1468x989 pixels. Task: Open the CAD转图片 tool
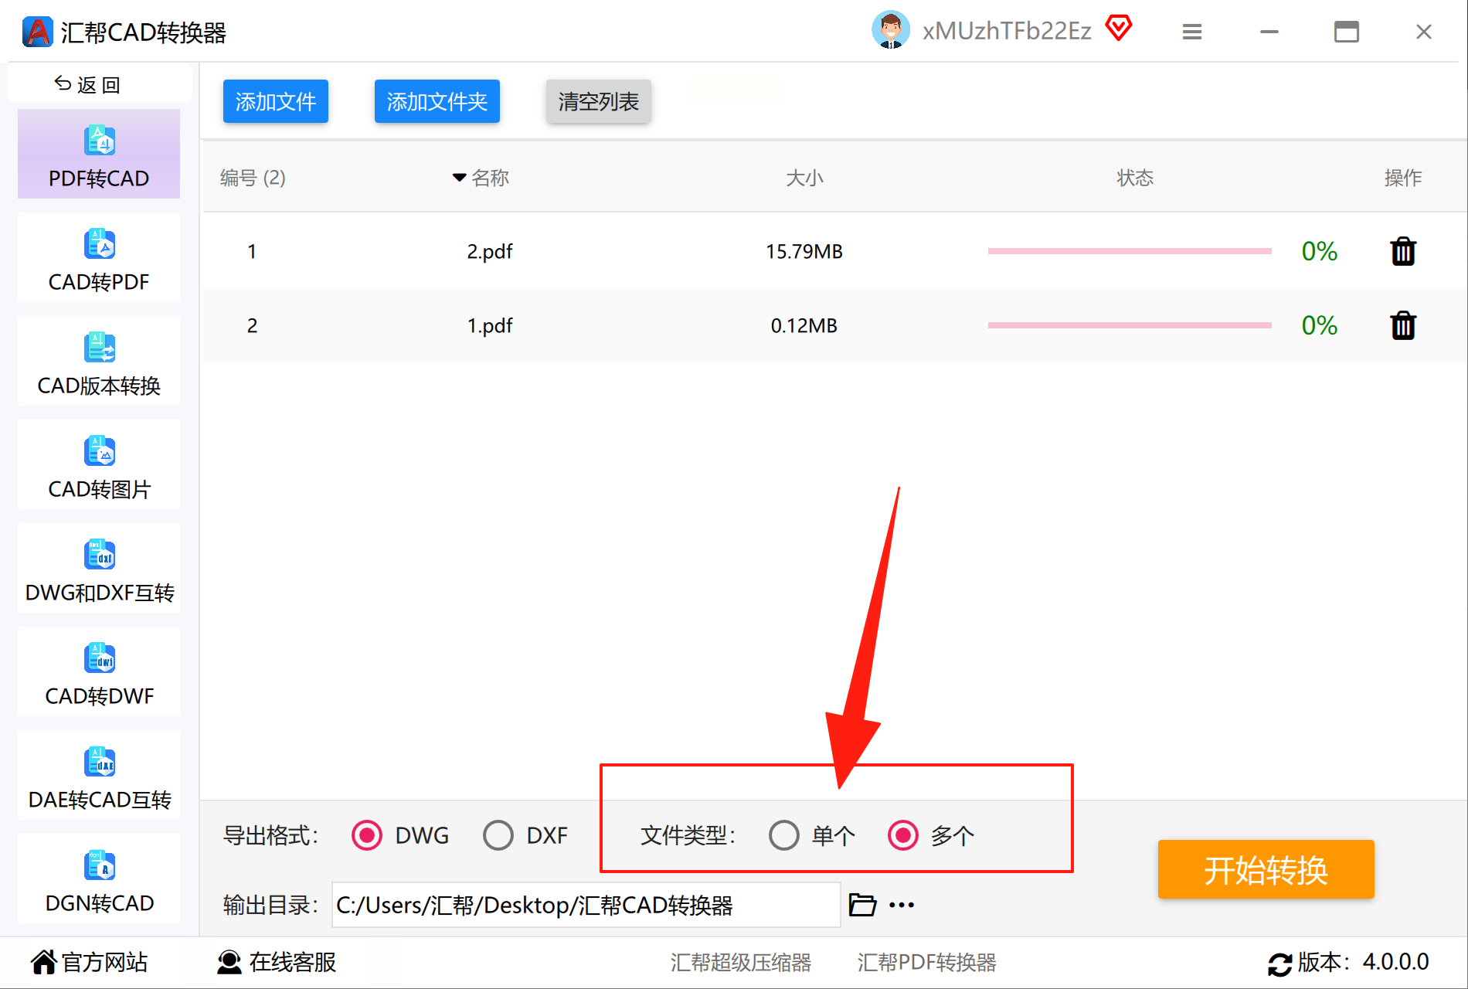coord(99,464)
